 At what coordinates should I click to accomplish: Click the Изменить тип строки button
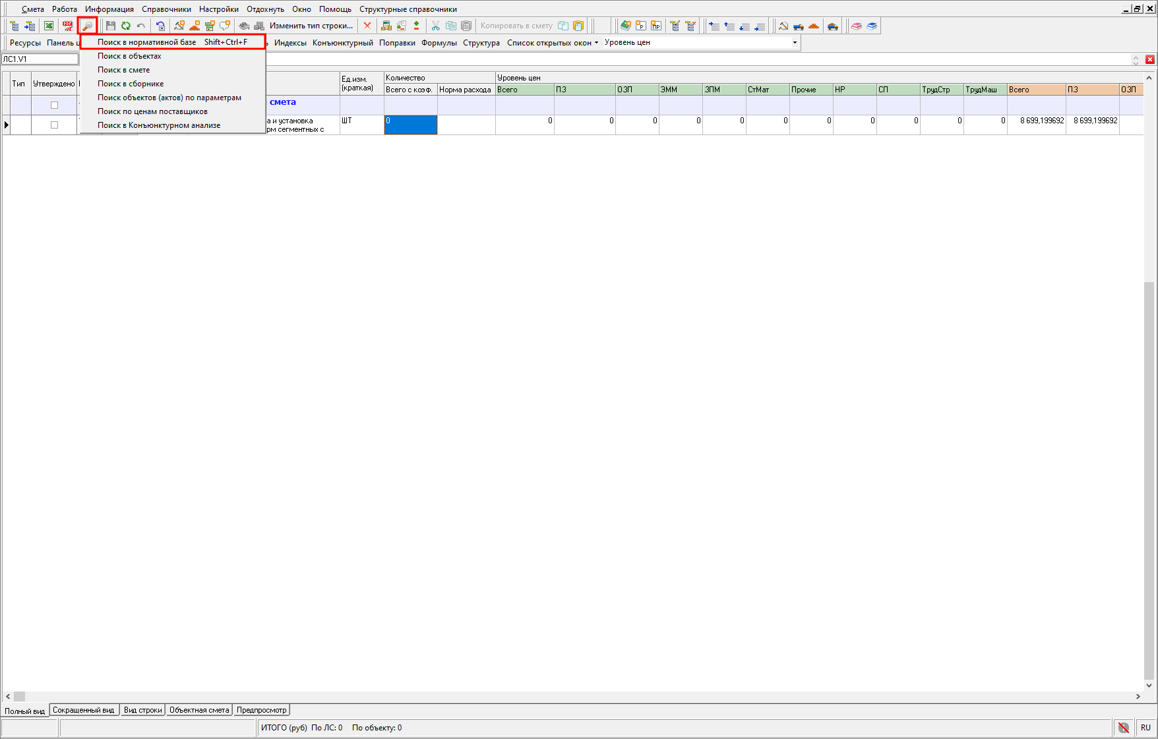click(x=311, y=26)
